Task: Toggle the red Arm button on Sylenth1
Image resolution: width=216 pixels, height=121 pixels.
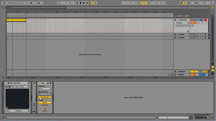Action: (x=205, y=20)
